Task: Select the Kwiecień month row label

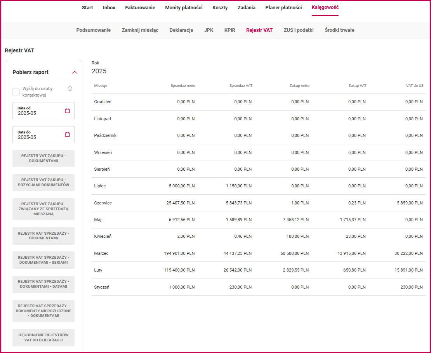Action: coord(103,237)
